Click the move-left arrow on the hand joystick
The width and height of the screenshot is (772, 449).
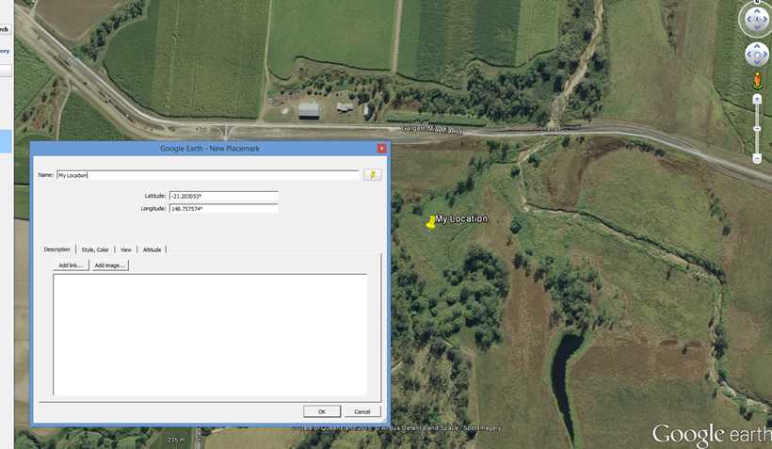(749, 55)
